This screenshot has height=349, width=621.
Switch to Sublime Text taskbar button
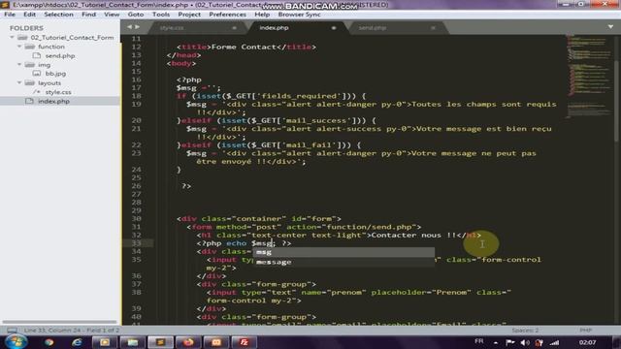(x=160, y=342)
